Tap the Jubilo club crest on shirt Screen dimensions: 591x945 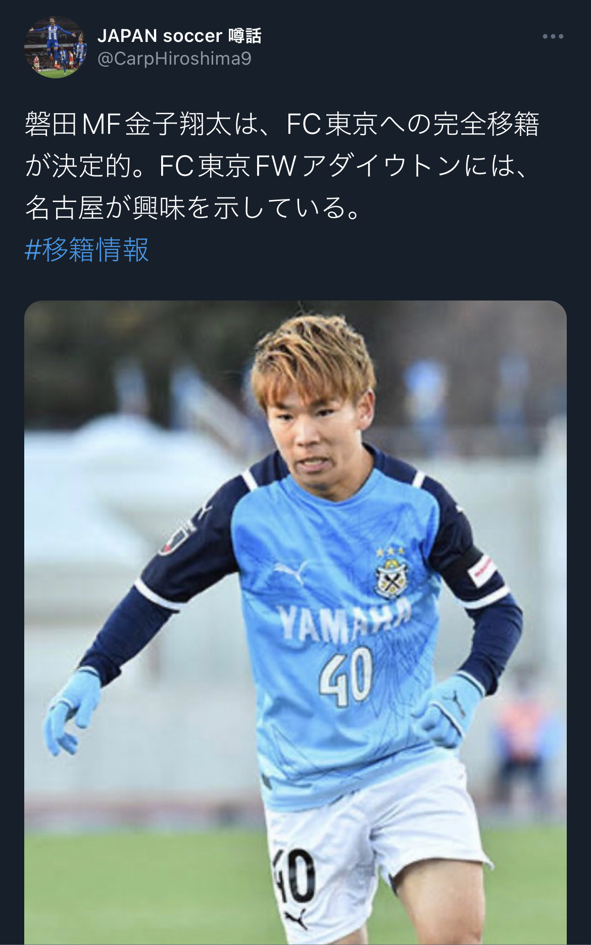pyautogui.click(x=390, y=574)
